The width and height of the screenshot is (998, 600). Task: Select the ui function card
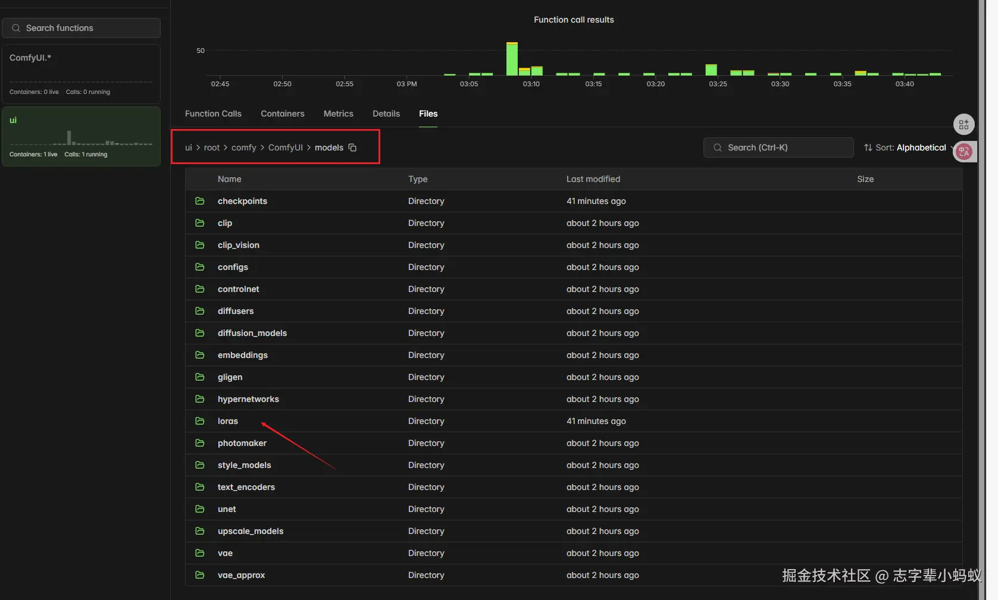pyautogui.click(x=81, y=136)
